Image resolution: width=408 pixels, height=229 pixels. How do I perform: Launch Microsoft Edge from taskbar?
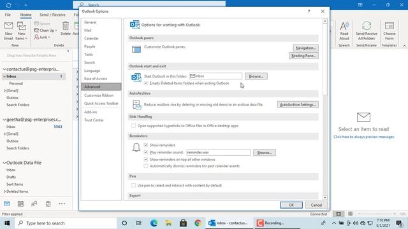[x=154, y=223]
